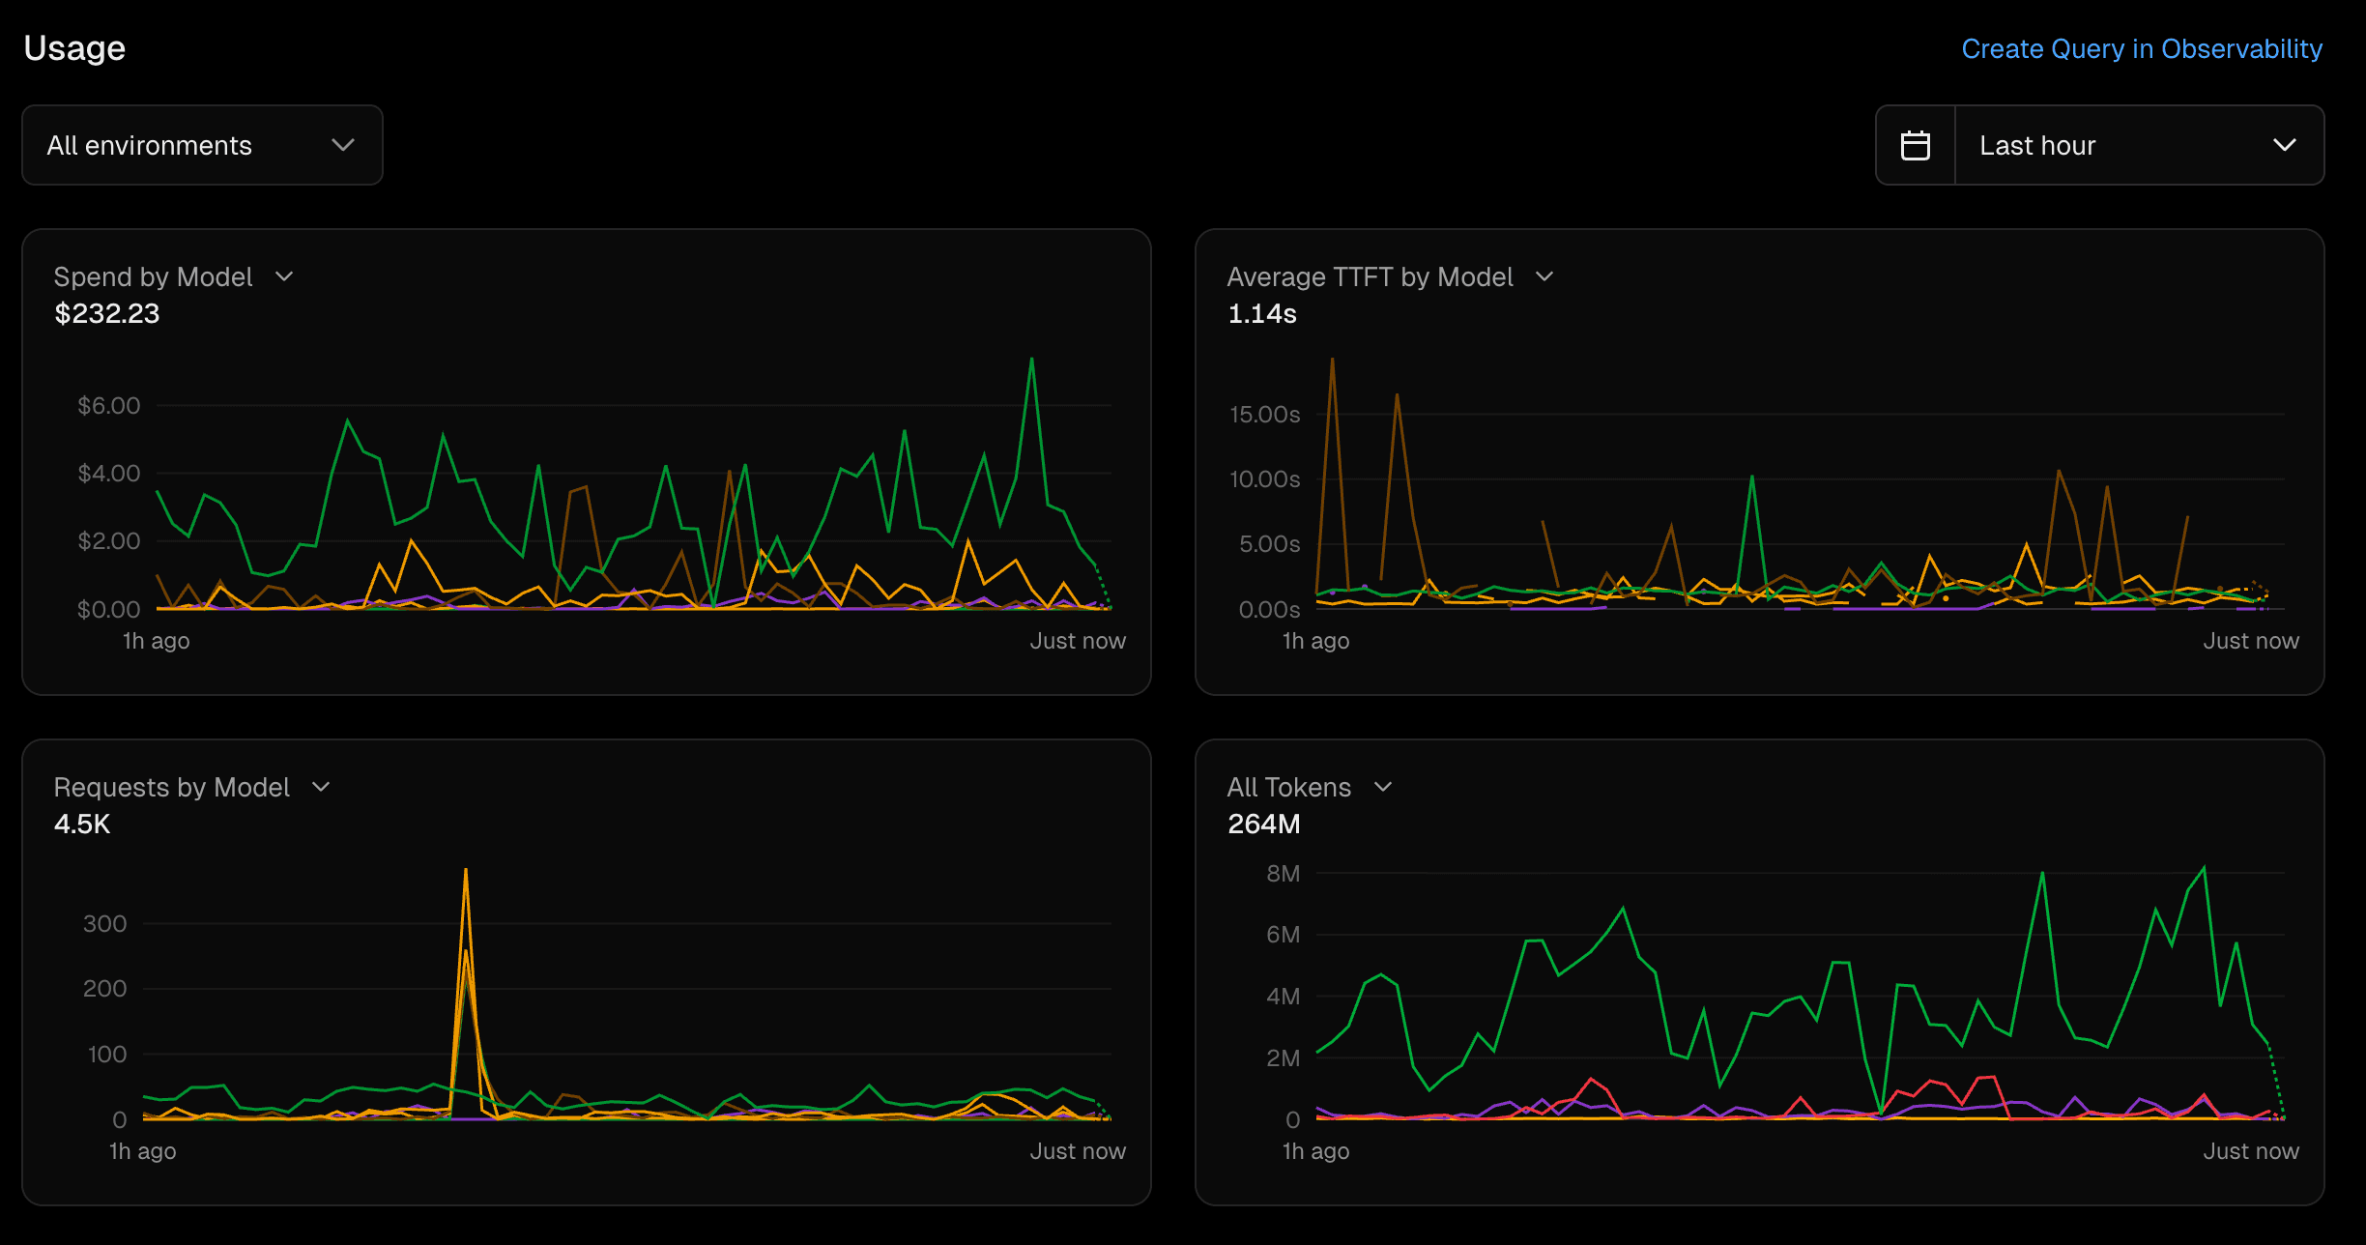Click the first brown TTFT spike peak
Viewport: 2366px width, 1245px height.
(1332, 361)
